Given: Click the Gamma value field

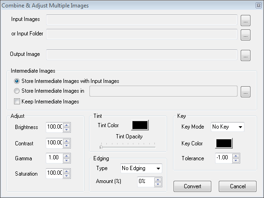Looking at the screenshot, I should click(x=55, y=158).
